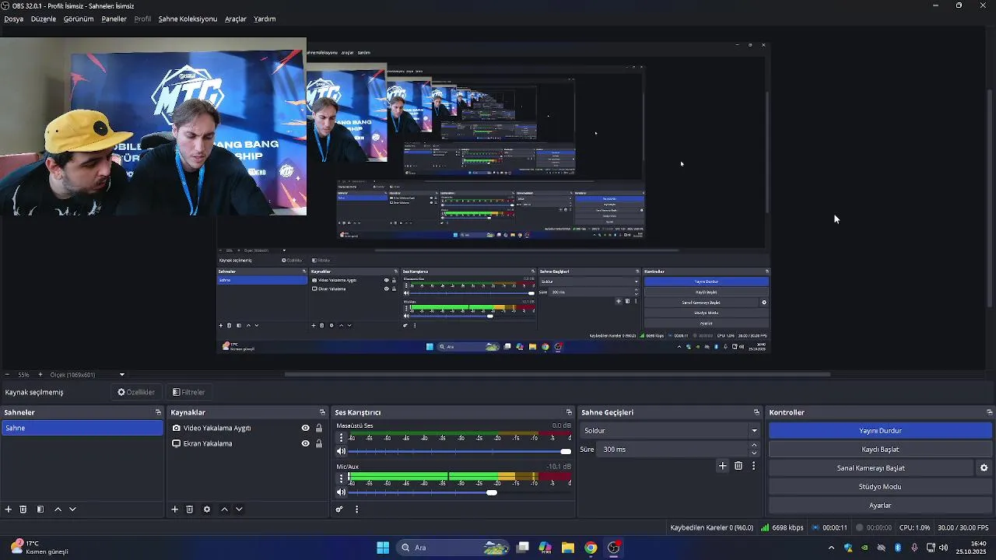Undock the Sahneler panel

tap(158, 412)
